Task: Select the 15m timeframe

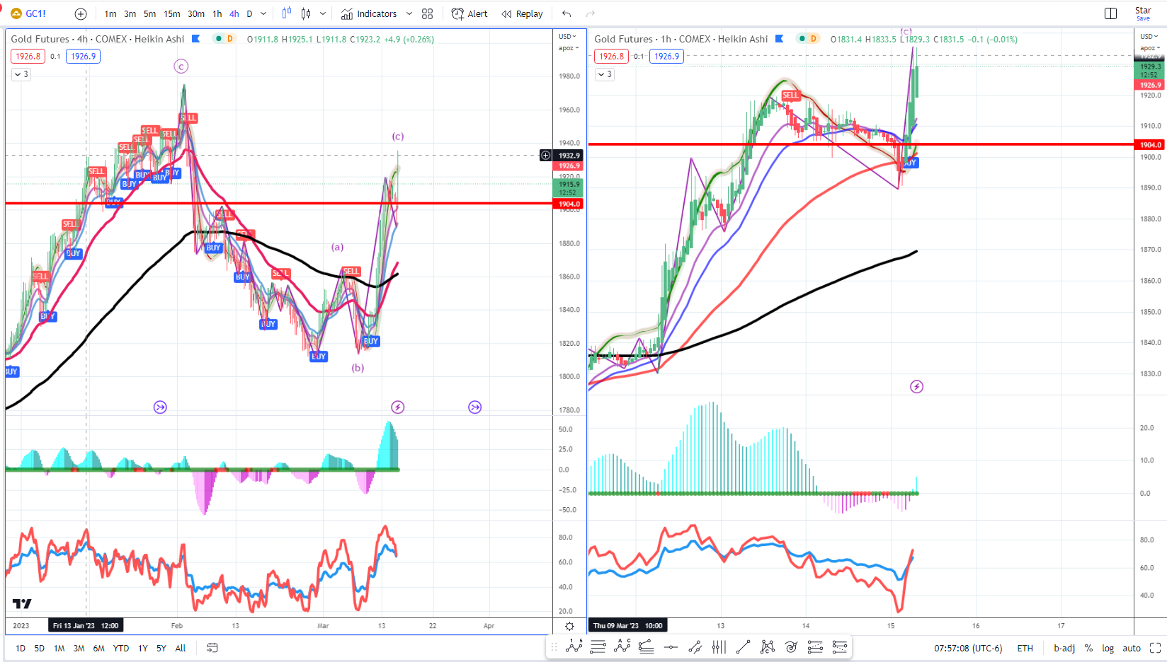Action: (172, 13)
